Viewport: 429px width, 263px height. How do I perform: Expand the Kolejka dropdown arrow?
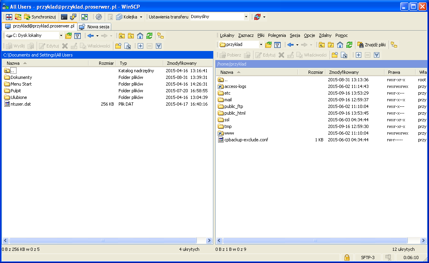[x=141, y=17]
